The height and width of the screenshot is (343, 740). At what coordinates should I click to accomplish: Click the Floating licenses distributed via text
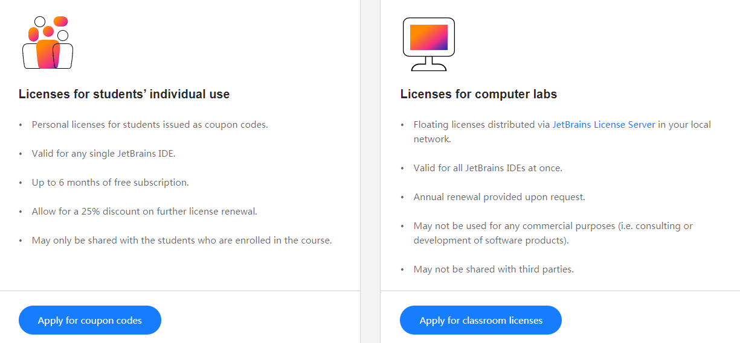pos(481,125)
